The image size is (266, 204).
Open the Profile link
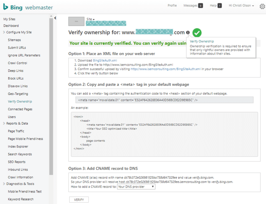172,5
